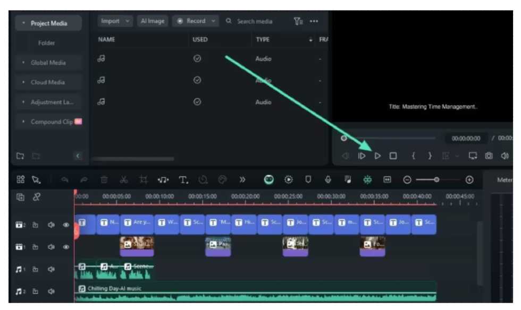Hide video track 2 with eye icon
Image resolution: width=521 pixels, height=310 pixels.
[x=66, y=225]
